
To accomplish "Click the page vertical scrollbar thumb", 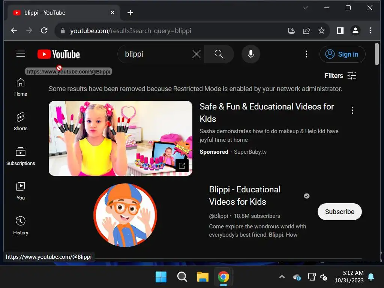I will [x=376, y=54].
